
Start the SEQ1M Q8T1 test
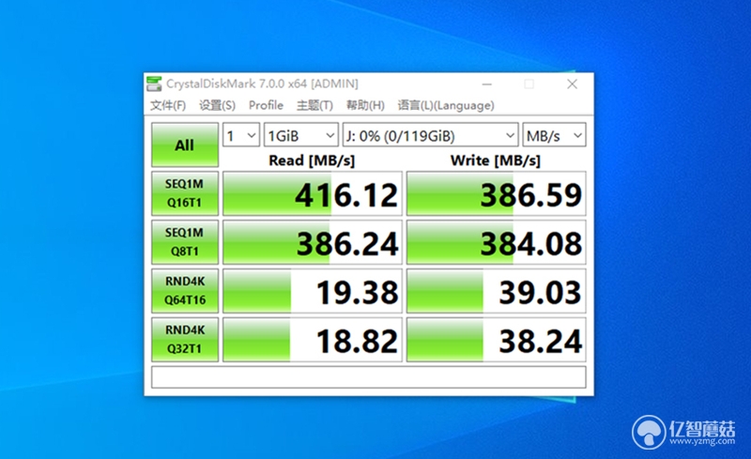185,242
